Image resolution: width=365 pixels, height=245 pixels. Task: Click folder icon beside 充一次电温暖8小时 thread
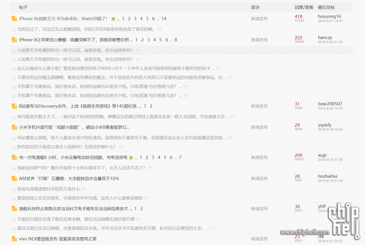(15, 157)
